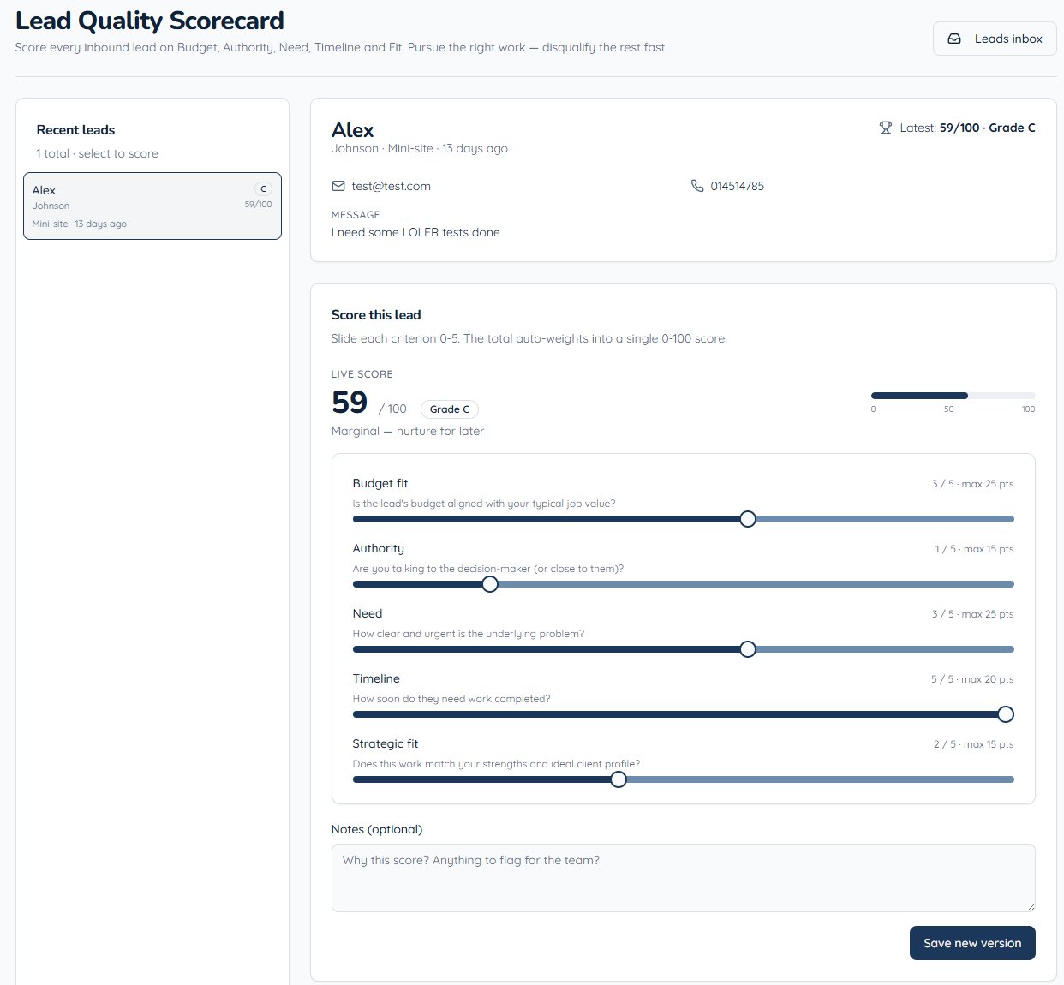
Task: Click the inbox tray icon
Action: tap(954, 39)
